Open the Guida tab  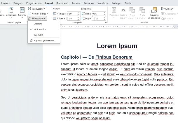[x=128, y=3]
